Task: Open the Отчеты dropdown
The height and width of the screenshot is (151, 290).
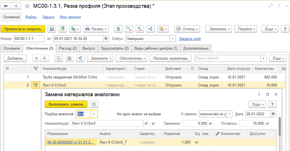Action: tap(187, 29)
